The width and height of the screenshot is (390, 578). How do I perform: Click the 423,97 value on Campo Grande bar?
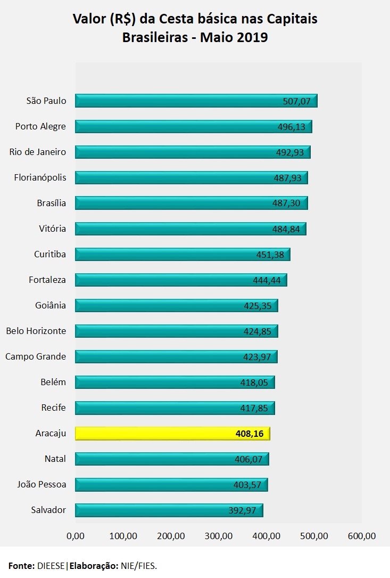pos(258,357)
